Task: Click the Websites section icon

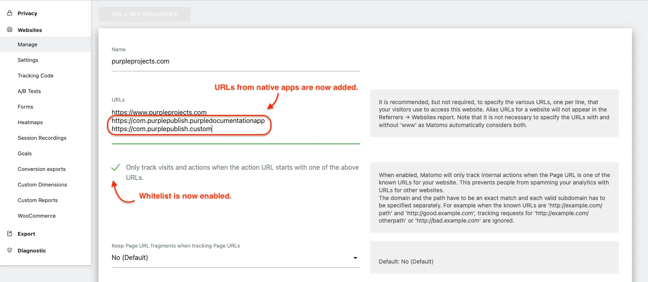Action: [10, 30]
